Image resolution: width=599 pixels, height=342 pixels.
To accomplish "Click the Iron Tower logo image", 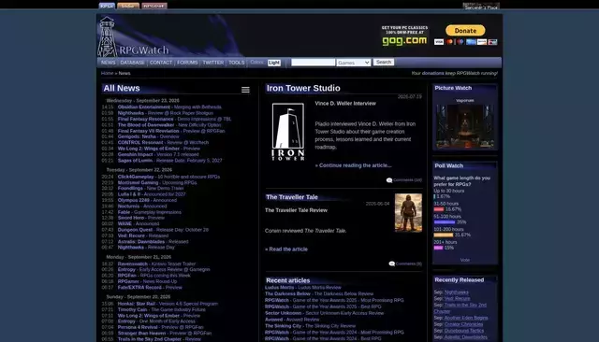I will click(288, 132).
